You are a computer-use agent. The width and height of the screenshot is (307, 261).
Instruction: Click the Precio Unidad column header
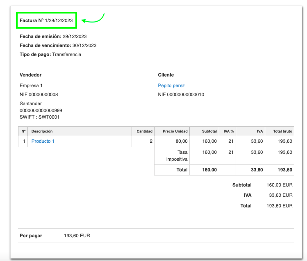point(175,131)
